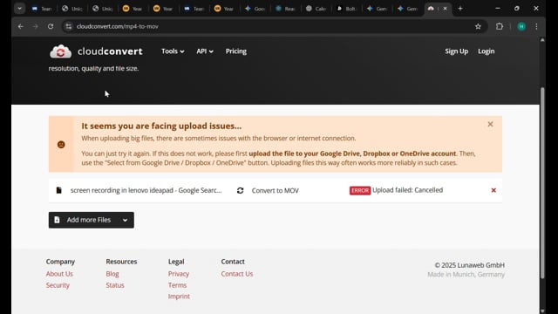
Task: Open the Chrome three-dot menu
Action: point(536,26)
